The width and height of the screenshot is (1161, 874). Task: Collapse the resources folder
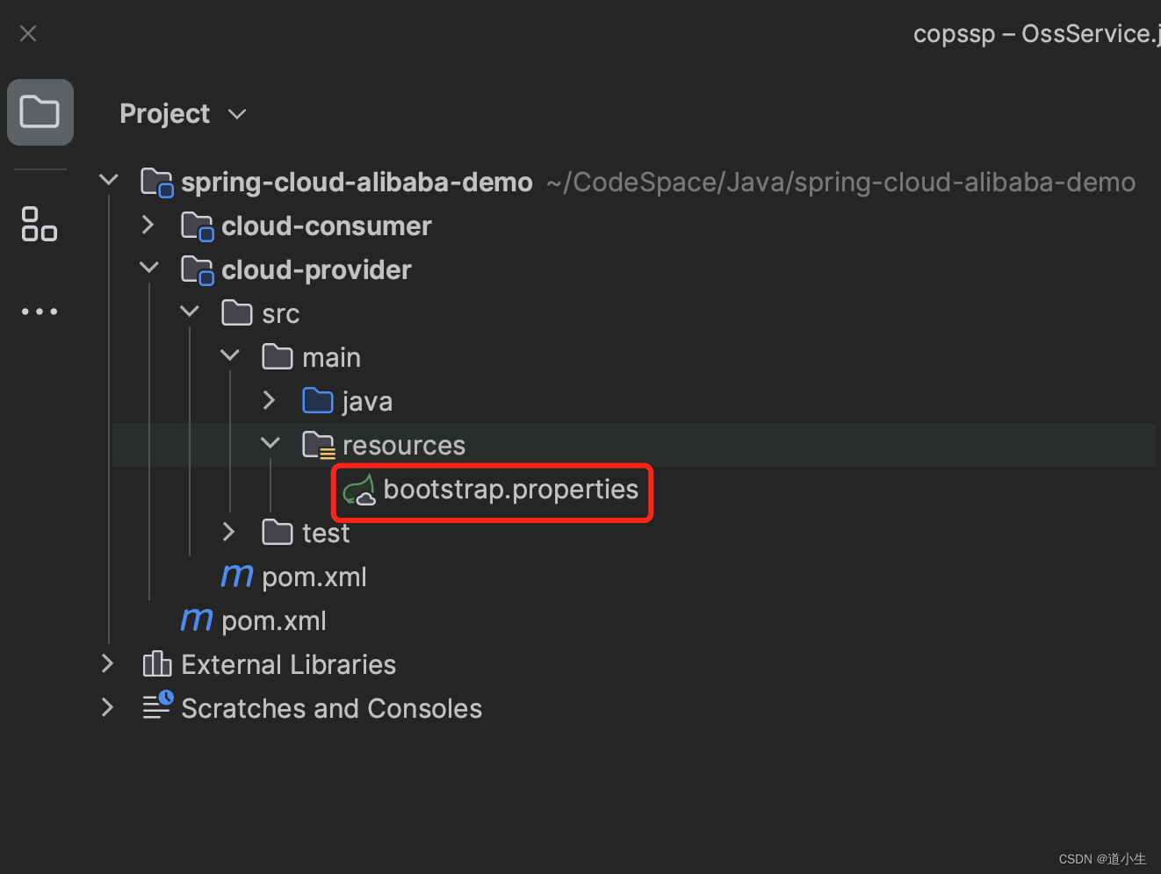tap(270, 443)
